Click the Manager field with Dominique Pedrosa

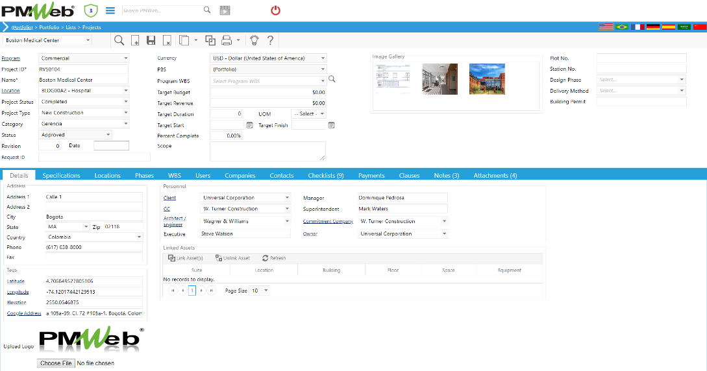pos(403,198)
